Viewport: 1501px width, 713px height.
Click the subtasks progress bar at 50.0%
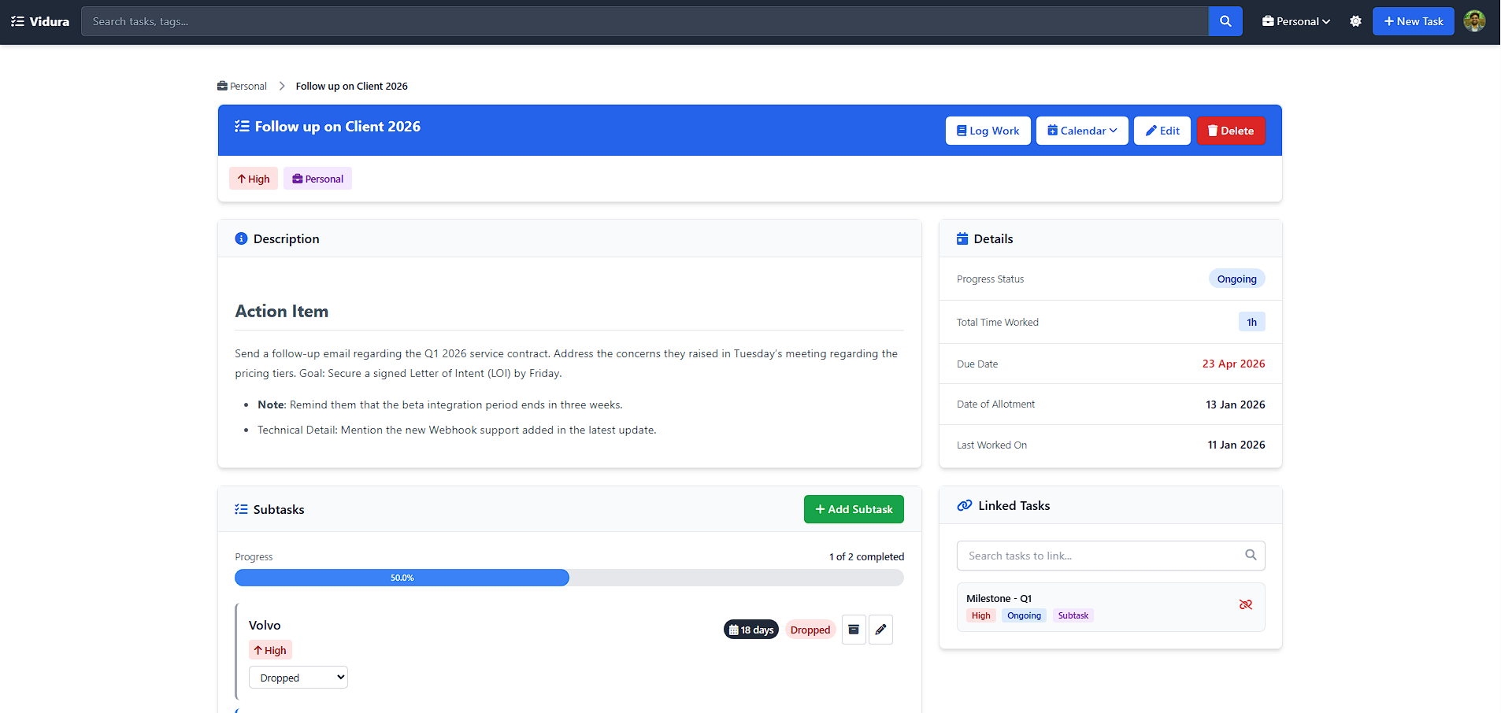click(x=569, y=578)
